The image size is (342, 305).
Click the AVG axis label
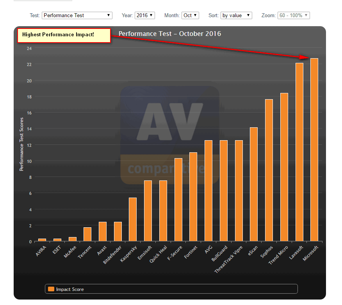pyautogui.click(x=208, y=250)
